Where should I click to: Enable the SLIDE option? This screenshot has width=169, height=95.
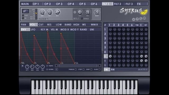point(99,69)
